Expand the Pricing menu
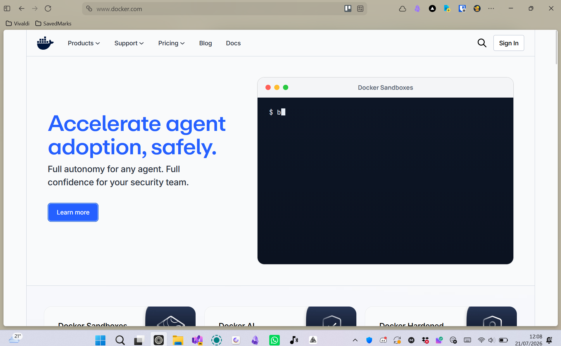The image size is (561, 346). tap(171, 43)
